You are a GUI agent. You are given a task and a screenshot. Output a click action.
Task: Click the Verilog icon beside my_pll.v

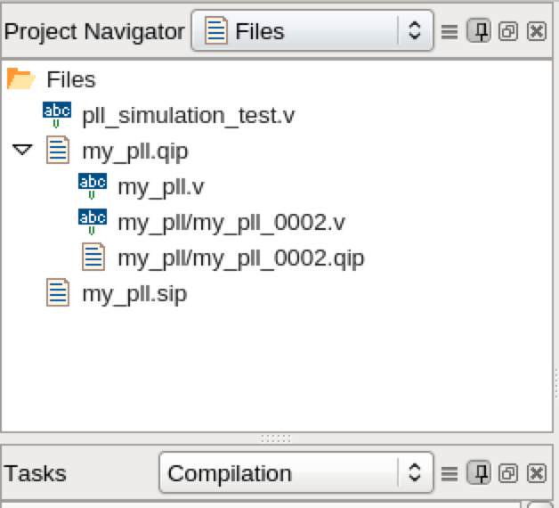[93, 186]
